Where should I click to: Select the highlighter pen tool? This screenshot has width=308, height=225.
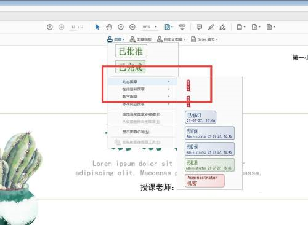point(211,27)
